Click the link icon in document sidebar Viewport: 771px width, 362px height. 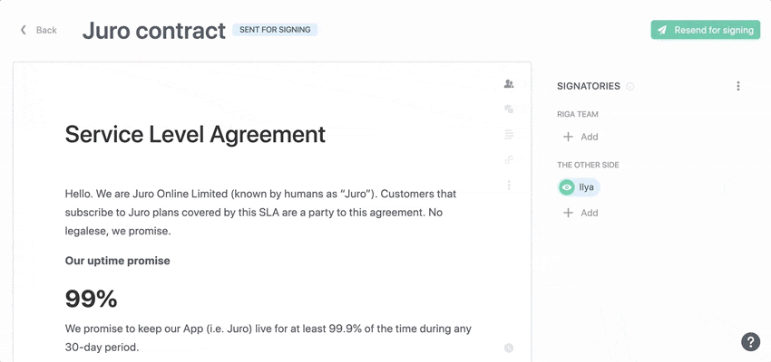[x=509, y=160]
